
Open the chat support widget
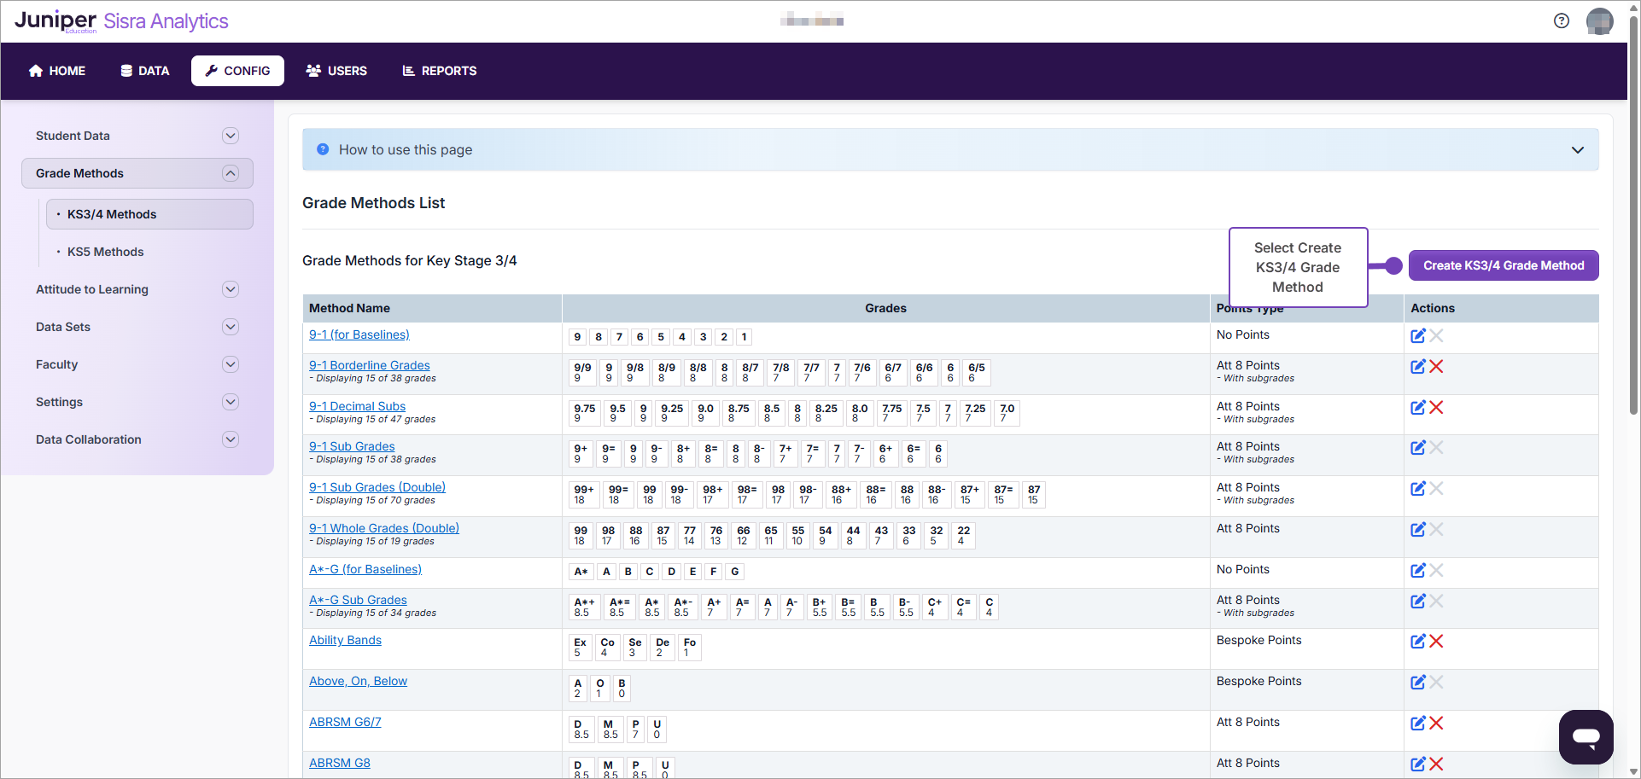[x=1586, y=736]
